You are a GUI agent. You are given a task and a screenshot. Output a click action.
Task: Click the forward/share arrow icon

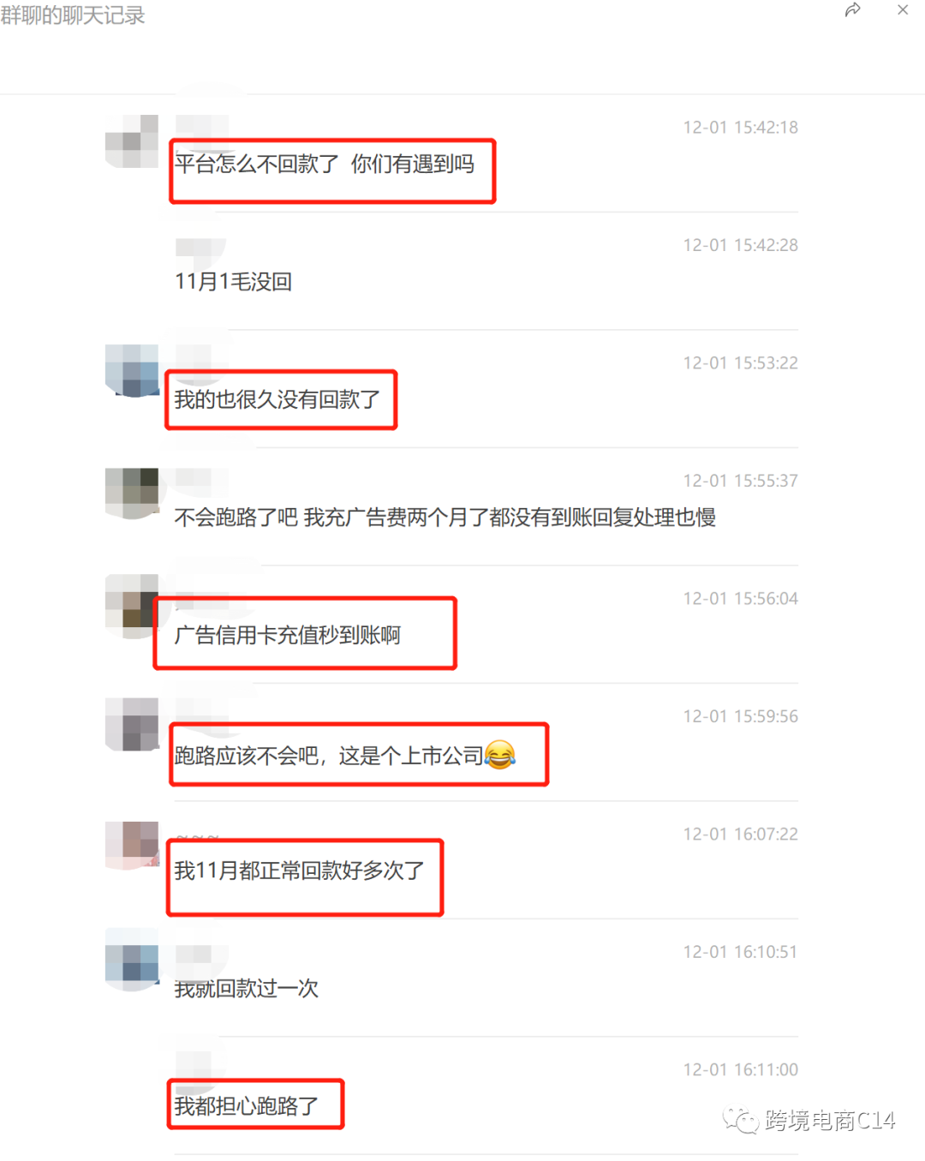(852, 10)
